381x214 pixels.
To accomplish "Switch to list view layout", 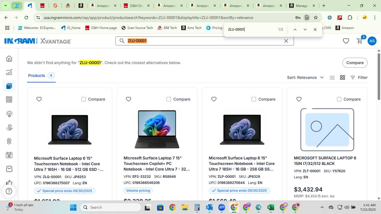I will [332, 77].
